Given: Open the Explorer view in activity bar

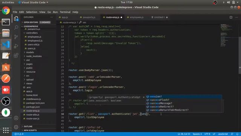Looking at the screenshot, I should tap(16, 19).
